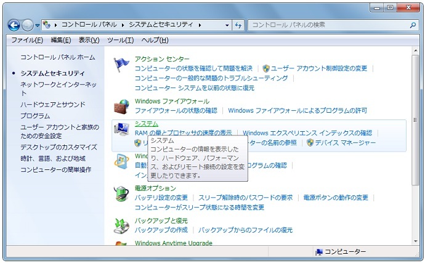The height and width of the screenshot is (263, 425).
Task: Click the Windows Firewall brick wall icon
Action: (121, 107)
